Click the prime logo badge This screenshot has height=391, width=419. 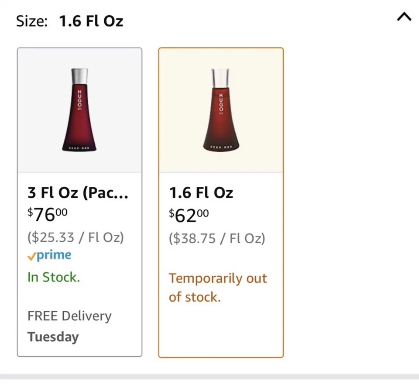click(x=54, y=255)
